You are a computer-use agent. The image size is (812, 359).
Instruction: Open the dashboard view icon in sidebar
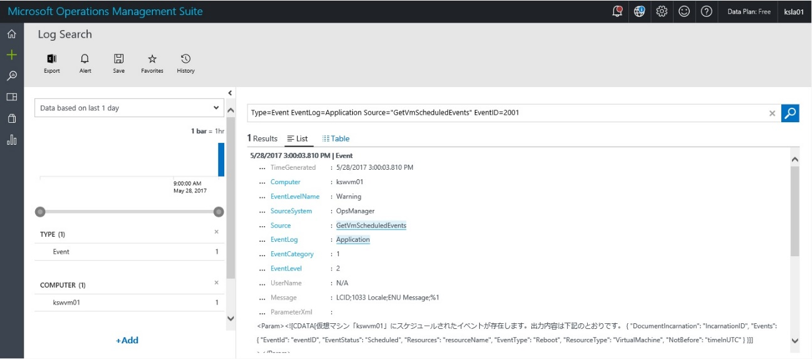click(11, 97)
